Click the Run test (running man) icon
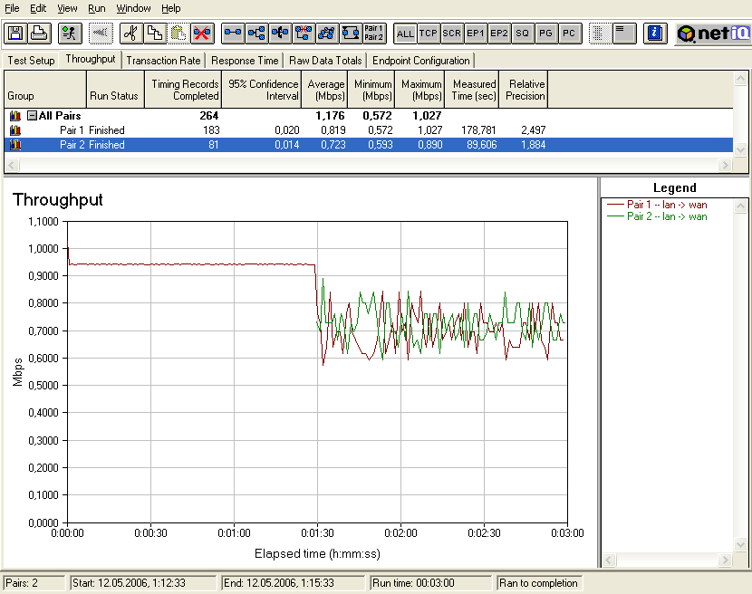 69,34
